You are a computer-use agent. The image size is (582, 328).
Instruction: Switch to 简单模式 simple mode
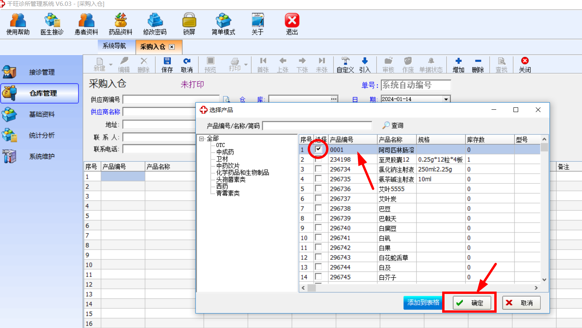[x=223, y=24]
